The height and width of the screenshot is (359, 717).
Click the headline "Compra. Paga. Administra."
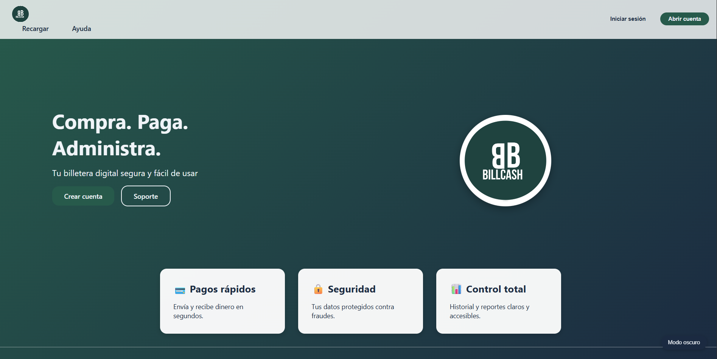pos(120,135)
